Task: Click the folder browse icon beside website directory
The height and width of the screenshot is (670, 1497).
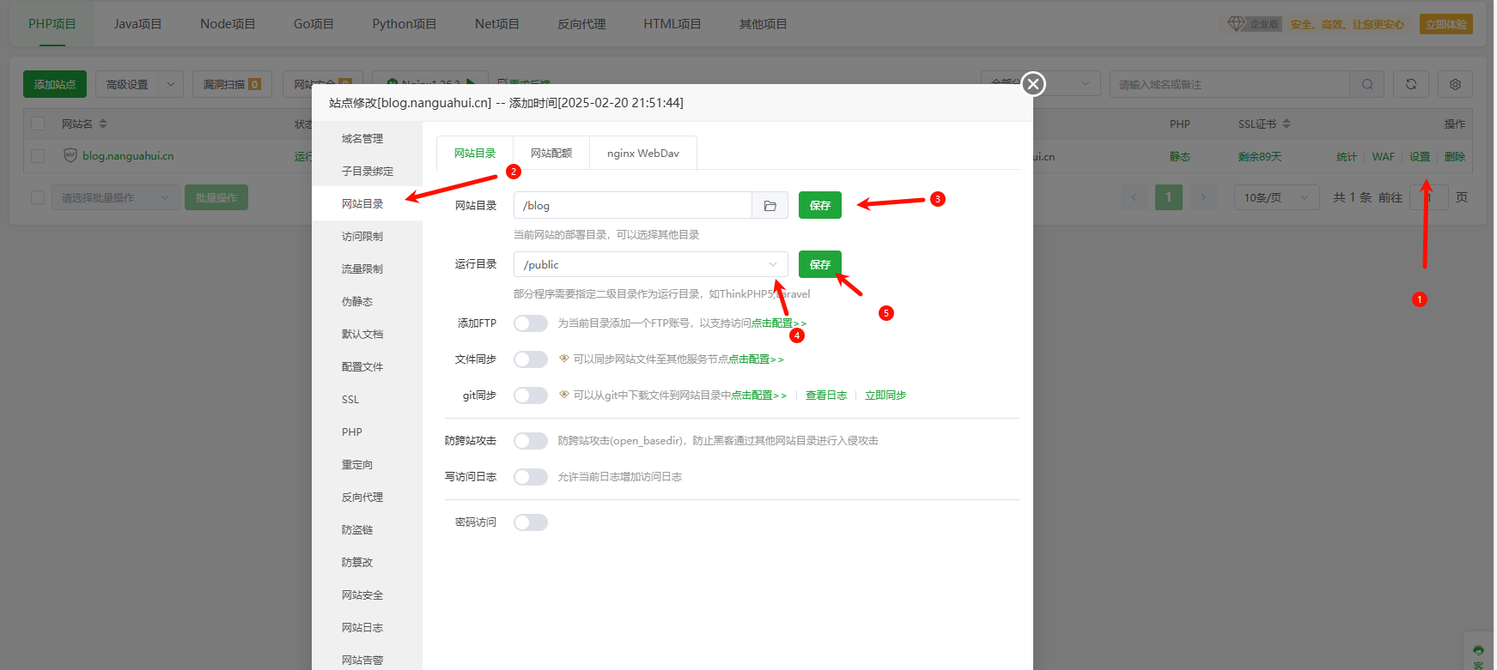Action: coord(770,206)
